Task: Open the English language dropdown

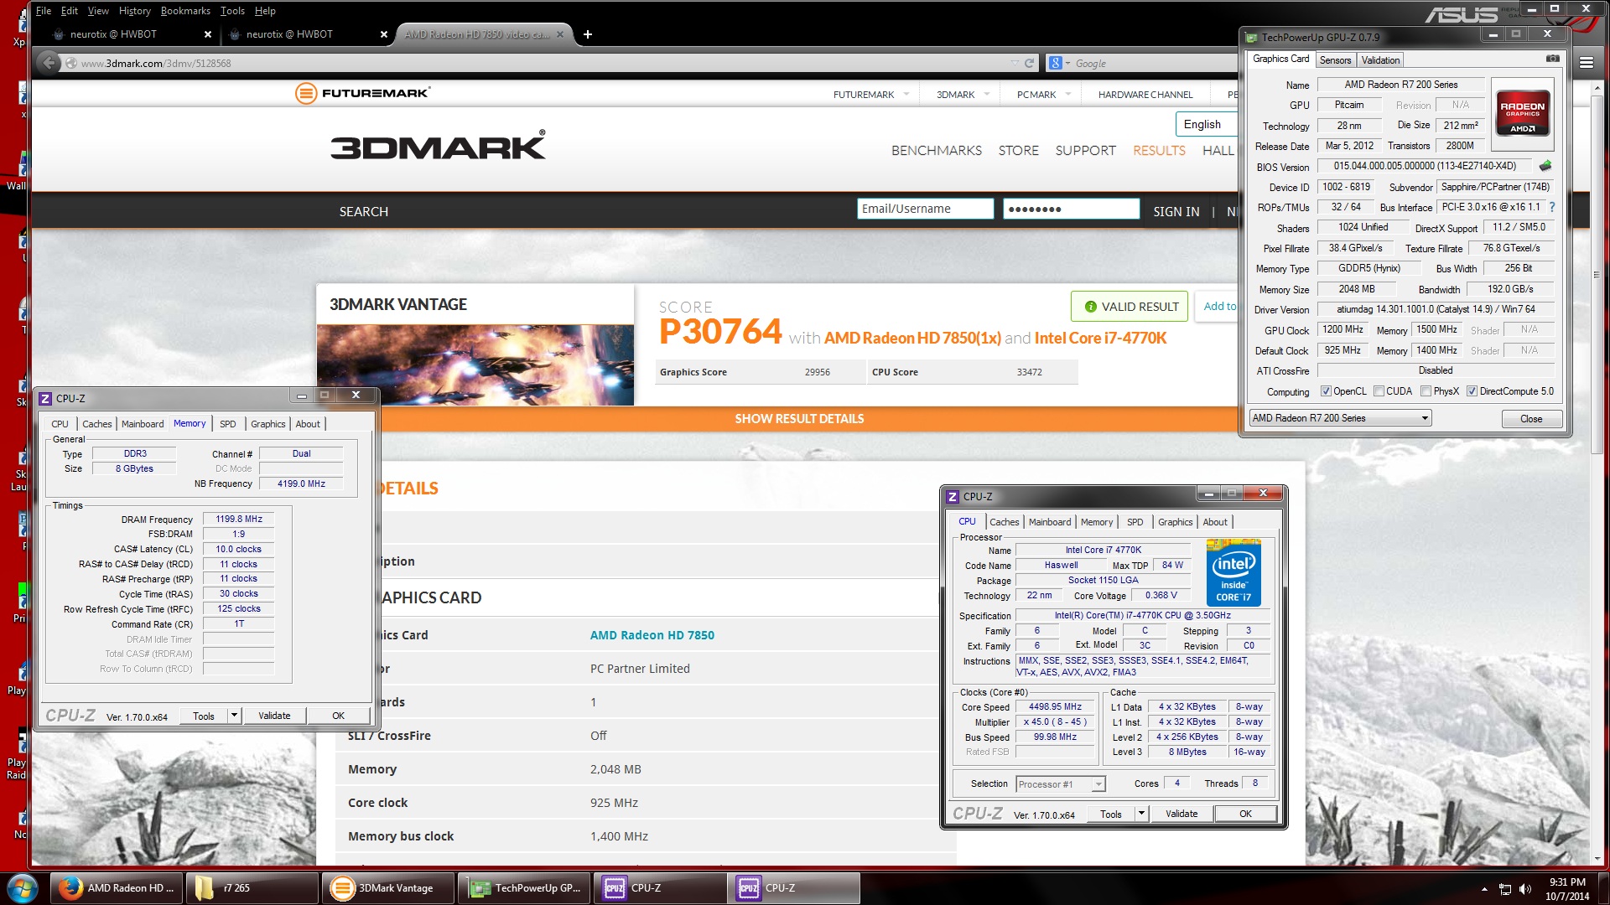Action: [x=1207, y=124]
